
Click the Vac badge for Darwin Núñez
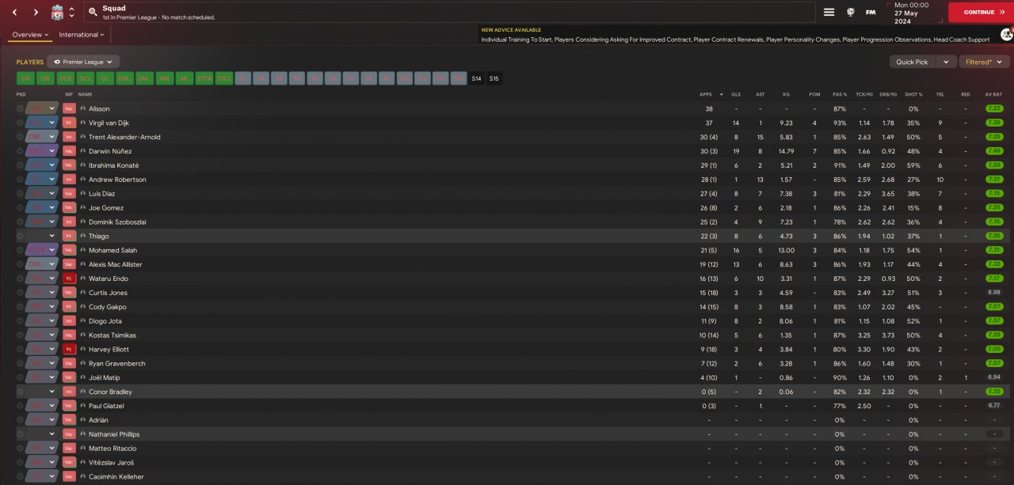69,151
